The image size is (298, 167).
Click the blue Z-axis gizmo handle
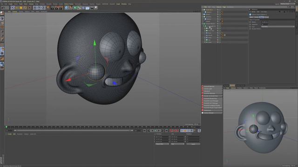(115, 83)
